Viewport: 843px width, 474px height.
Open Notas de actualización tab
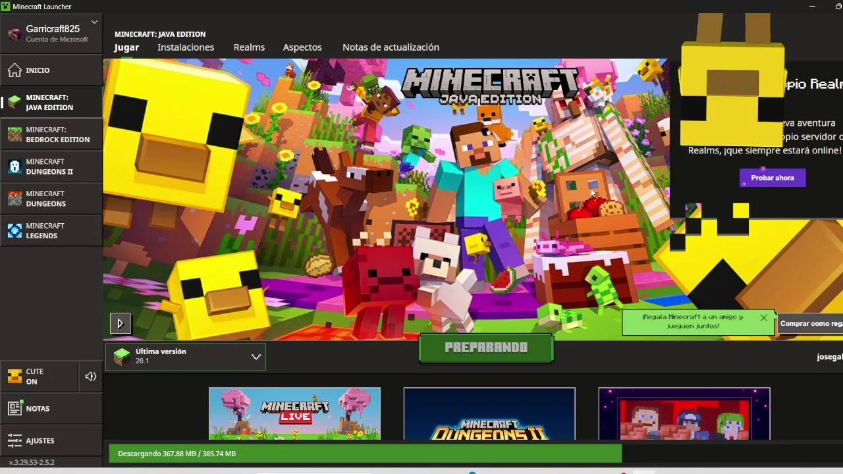(391, 47)
